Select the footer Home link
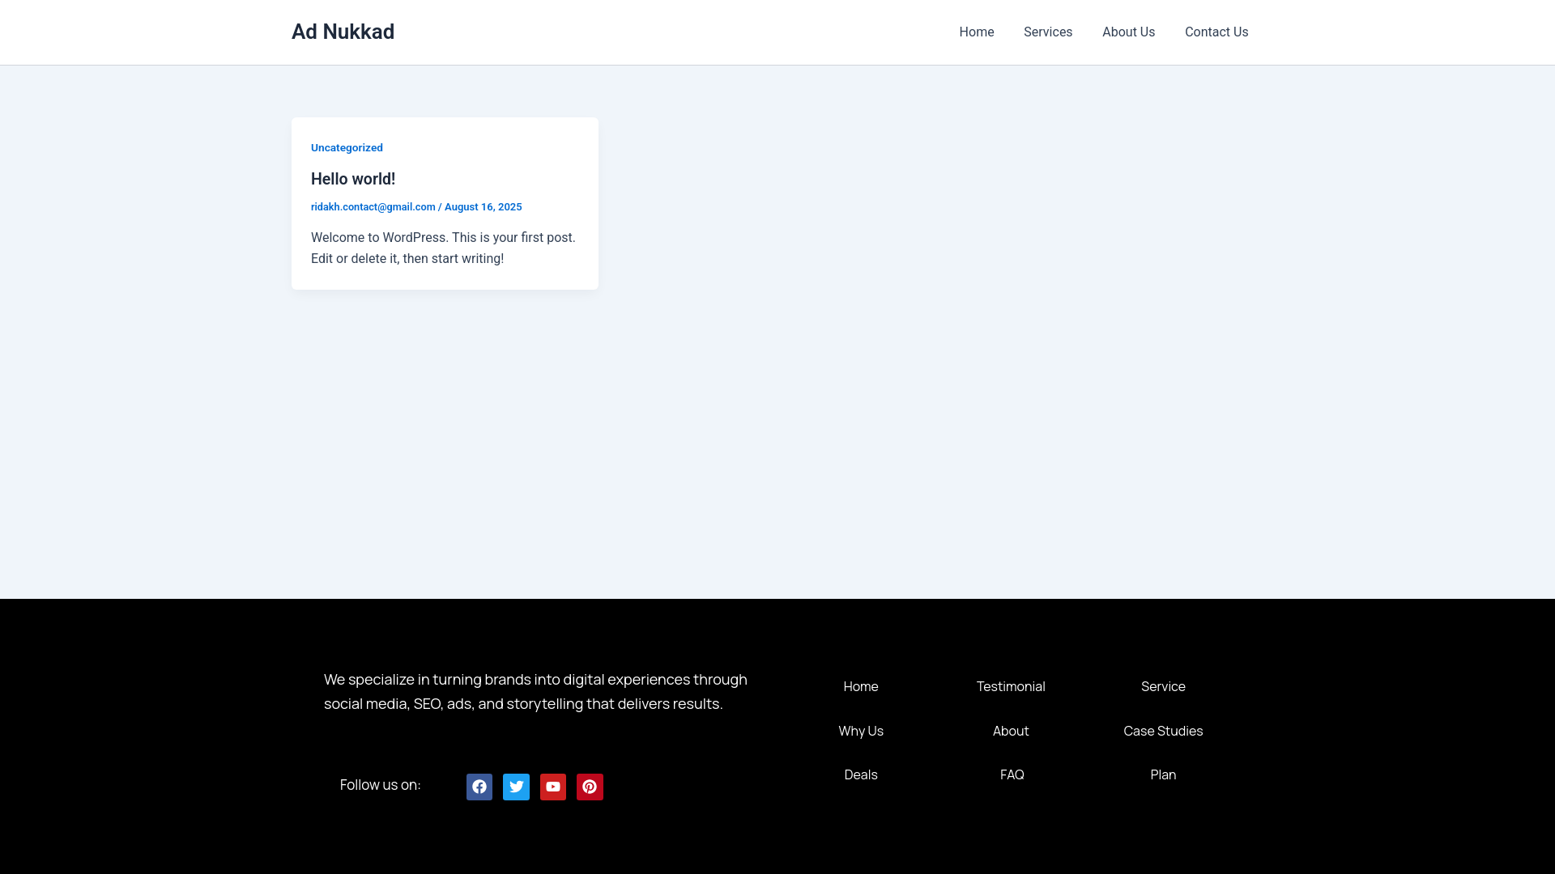The height and width of the screenshot is (874, 1555). pyautogui.click(x=861, y=686)
